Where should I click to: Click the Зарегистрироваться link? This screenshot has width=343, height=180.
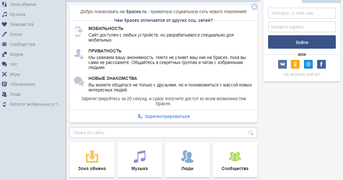(x=167, y=116)
